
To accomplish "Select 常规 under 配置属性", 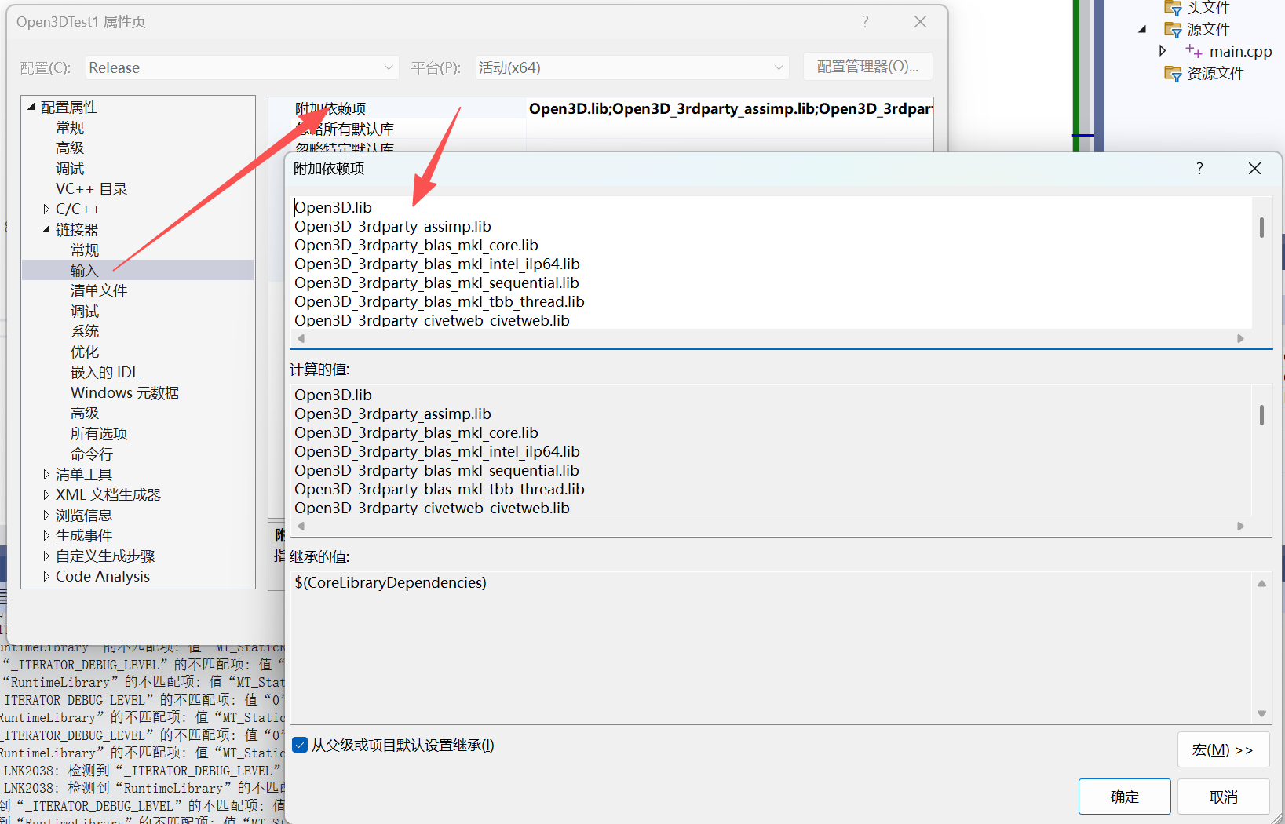I will [x=70, y=128].
